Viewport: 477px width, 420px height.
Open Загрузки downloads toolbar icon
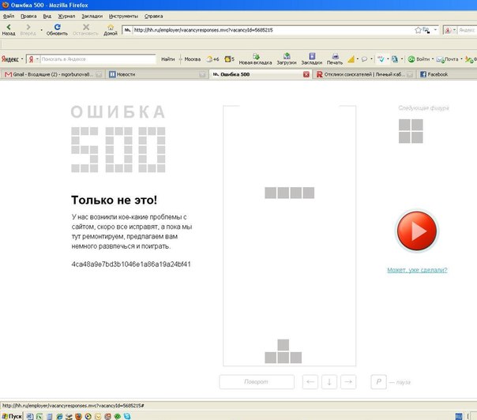286,58
